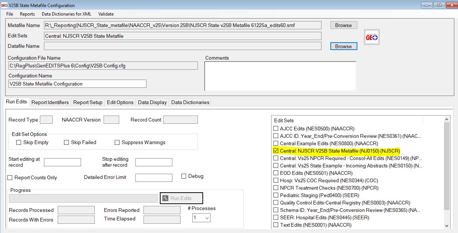Enable the Debug checkbox

coord(183,176)
